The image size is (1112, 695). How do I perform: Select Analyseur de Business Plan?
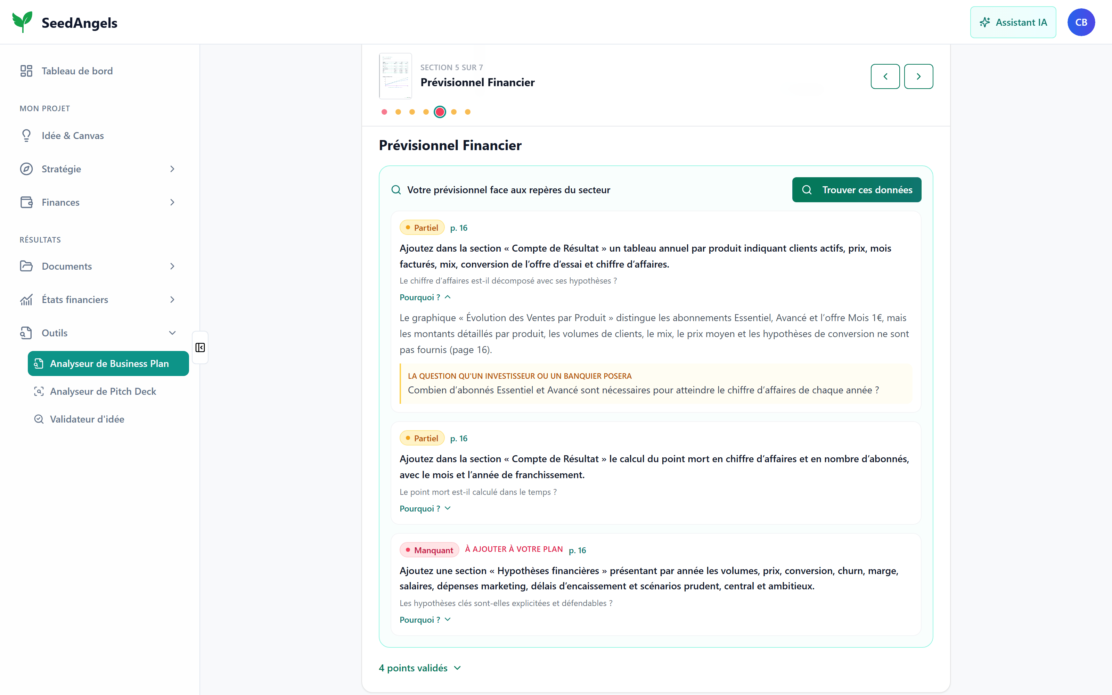(x=108, y=363)
